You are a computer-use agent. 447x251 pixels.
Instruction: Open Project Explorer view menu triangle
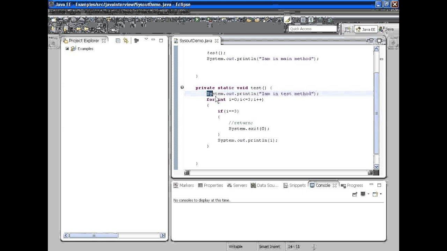tap(146, 39)
